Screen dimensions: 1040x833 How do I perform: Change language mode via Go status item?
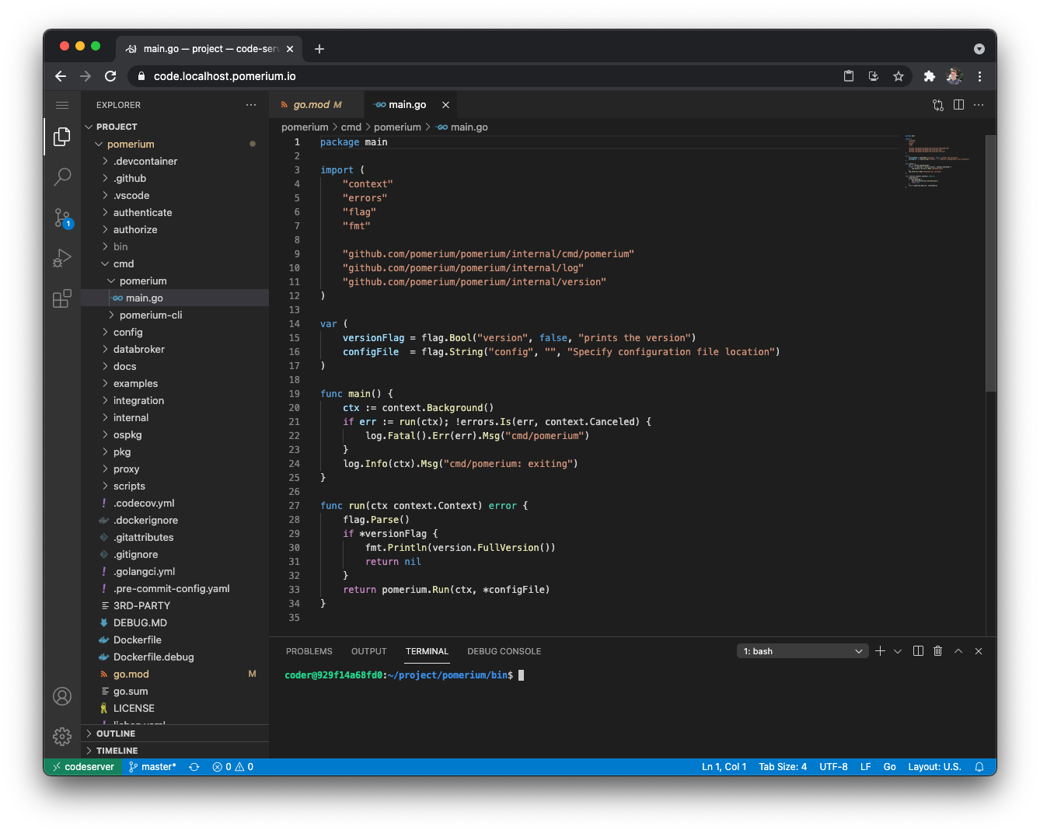[889, 766]
